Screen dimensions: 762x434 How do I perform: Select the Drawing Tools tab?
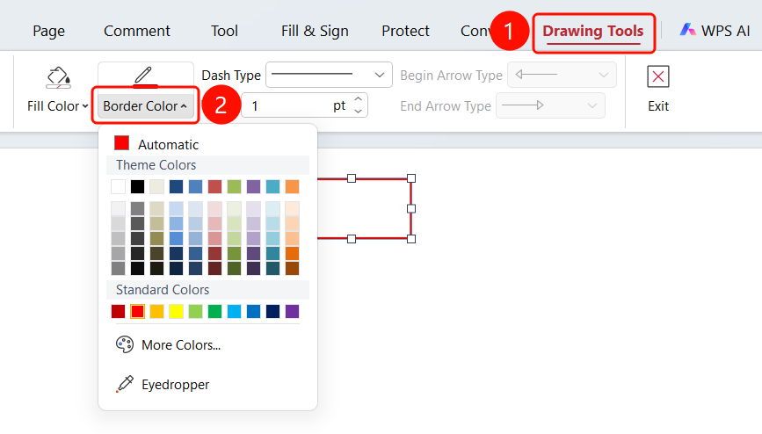[x=593, y=31]
